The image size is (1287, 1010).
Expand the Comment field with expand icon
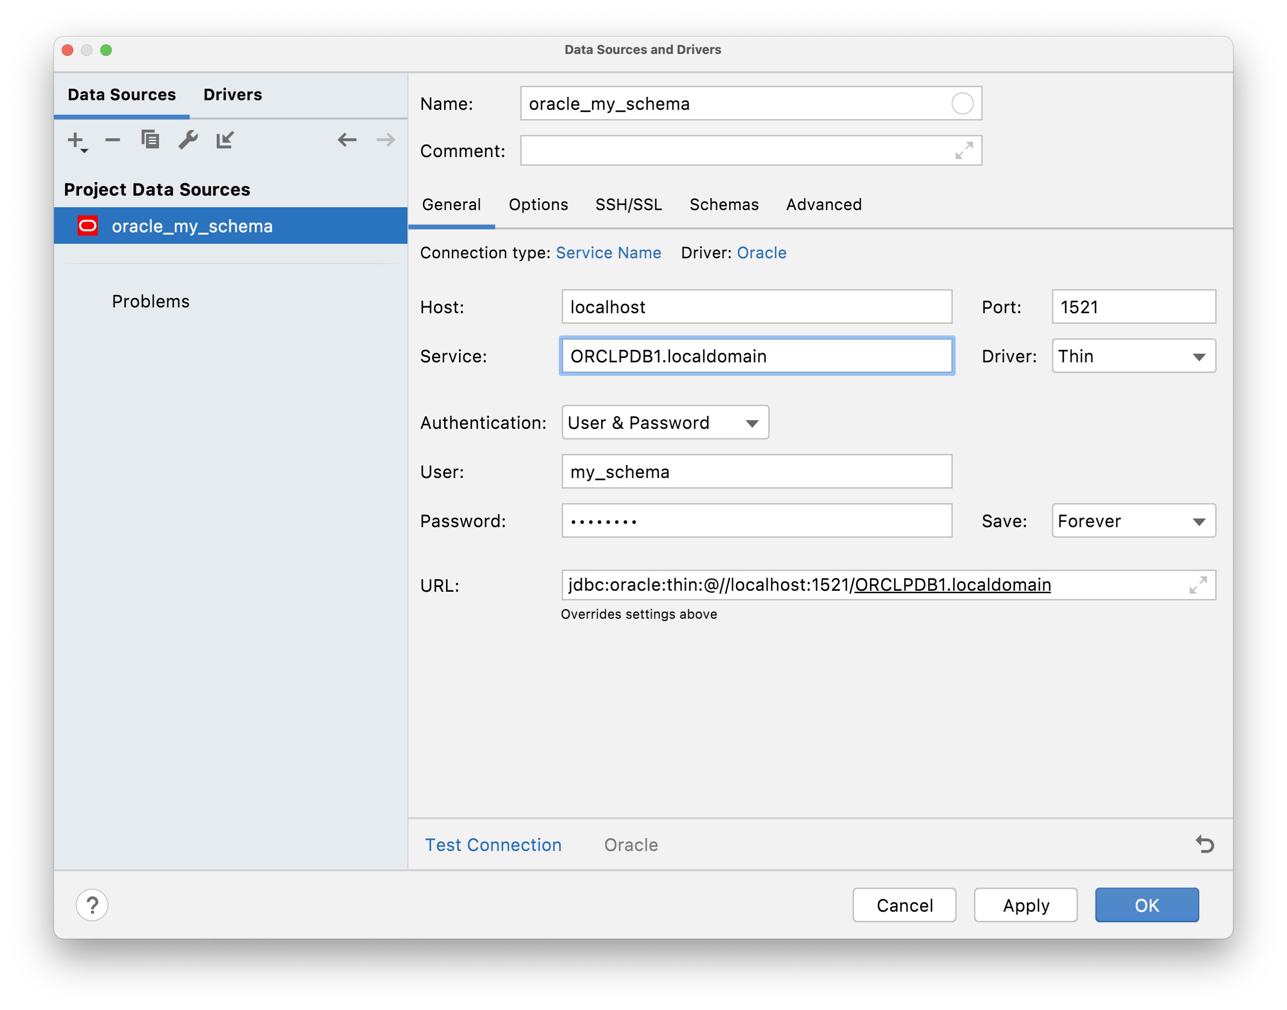click(964, 151)
